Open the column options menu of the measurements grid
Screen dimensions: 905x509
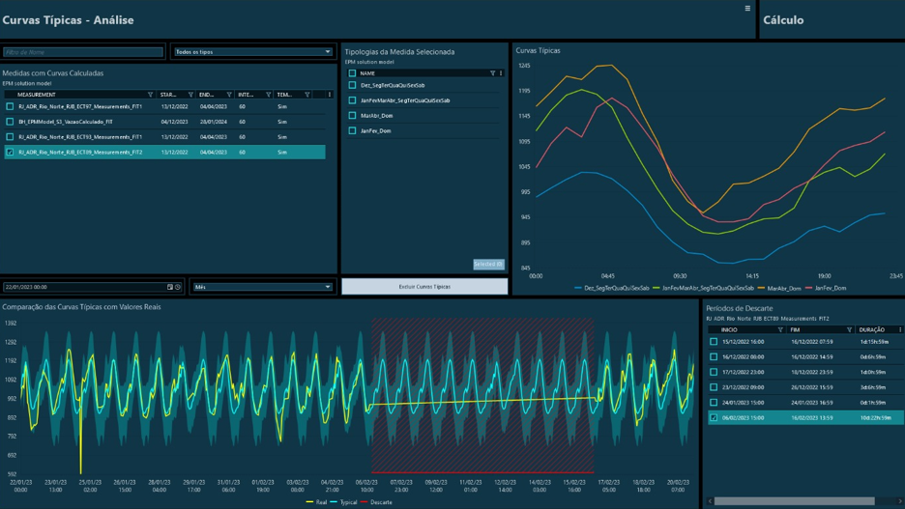pyautogui.click(x=329, y=95)
